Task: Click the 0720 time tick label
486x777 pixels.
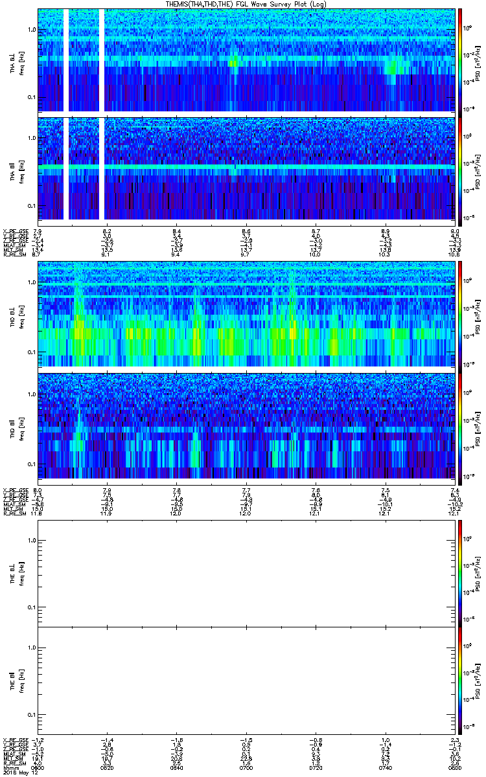Action: tap(316, 767)
